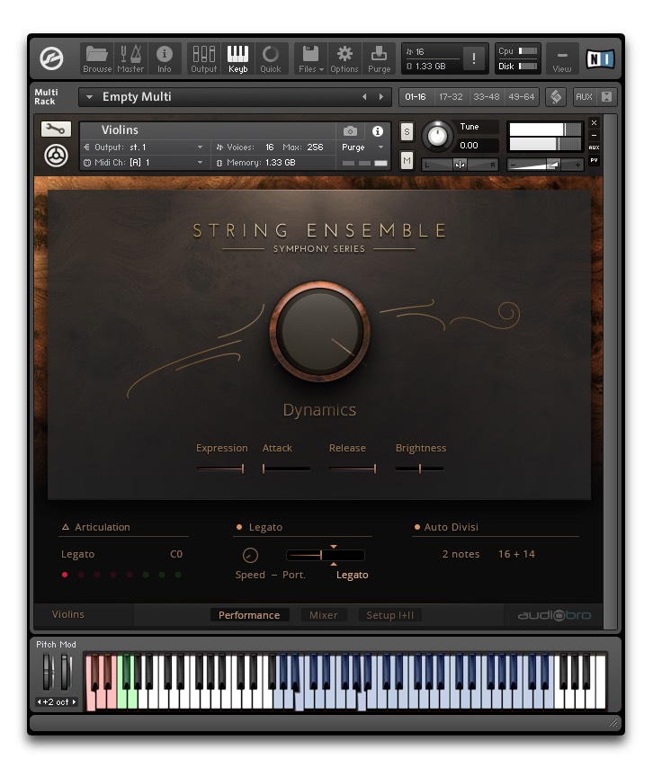Screen dimensions: 653x768
Task: Click the Legato Speed knob
Action: tap(250, 555)
